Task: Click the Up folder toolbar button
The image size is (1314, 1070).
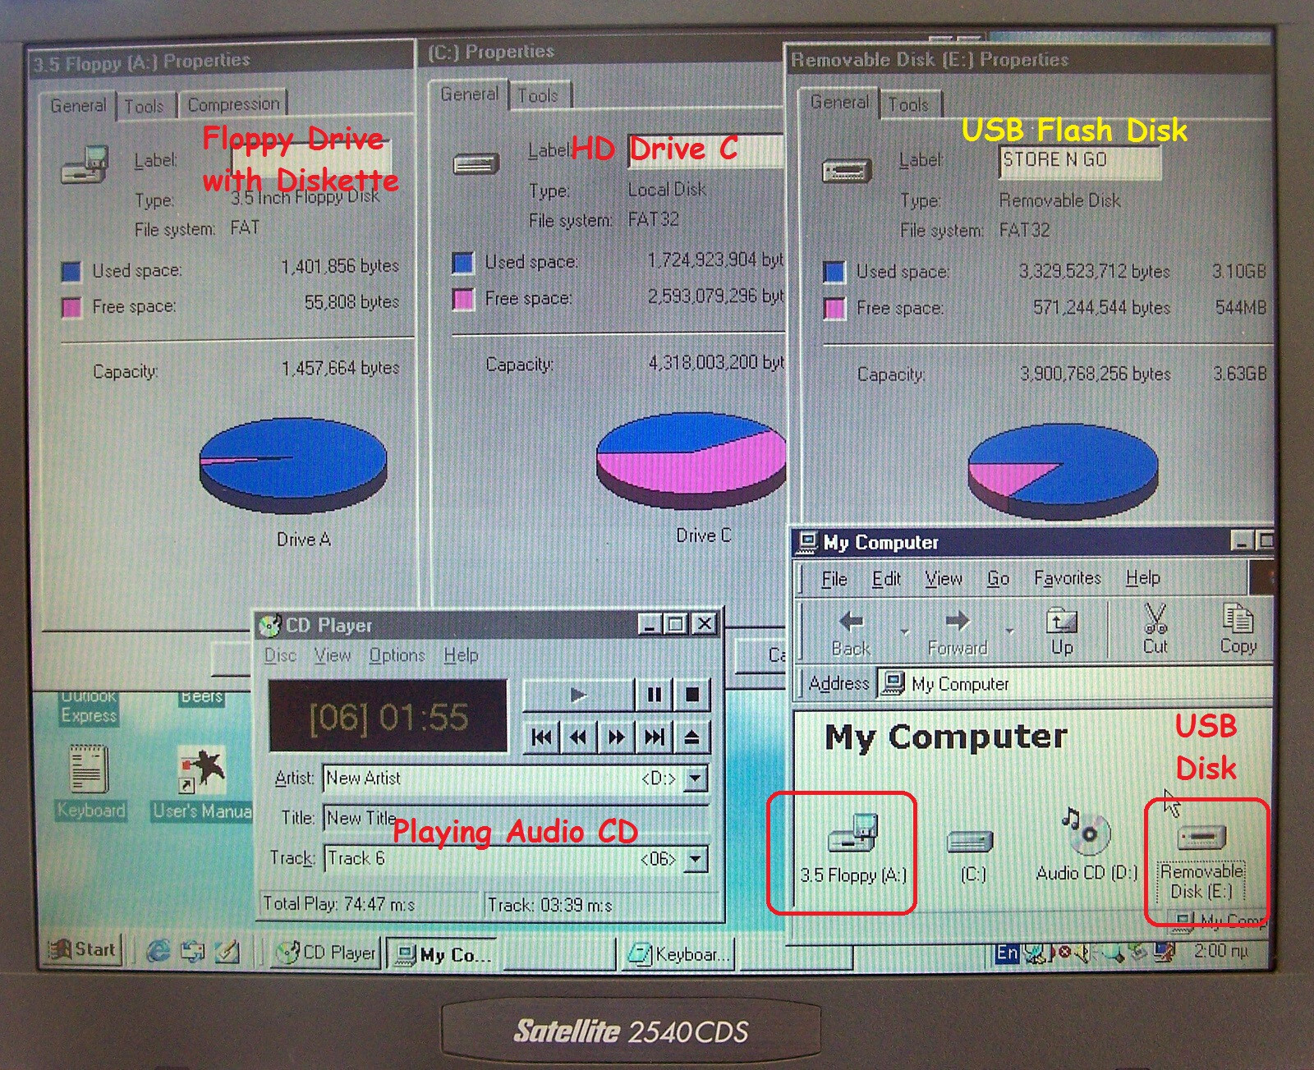Action: (1062, 631)
